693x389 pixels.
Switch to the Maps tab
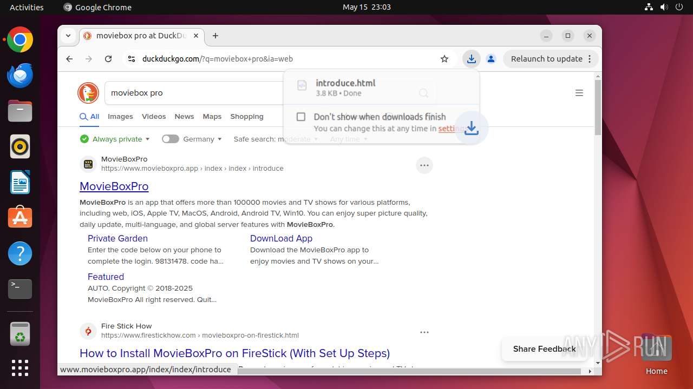tap(212, 117)
